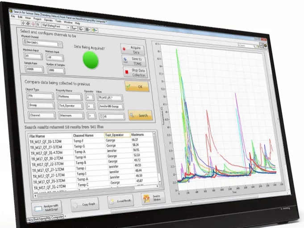Click the HeroShot.lvproj/My Computer bottom tab
Image resolution: width=304 pixels, height=228 pixels.
point(45,218)
